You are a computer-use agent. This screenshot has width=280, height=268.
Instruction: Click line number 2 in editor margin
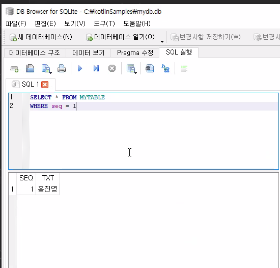pyautogui.click(x=11, y=105)
